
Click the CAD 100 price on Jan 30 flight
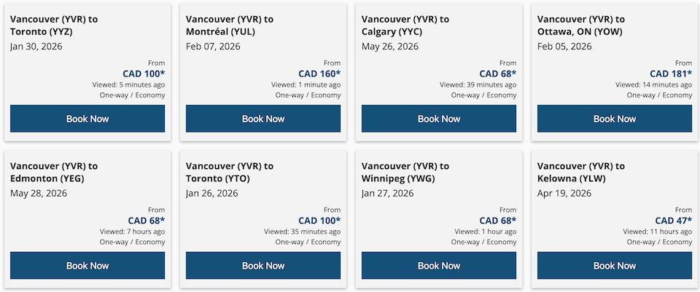(143, 74)
